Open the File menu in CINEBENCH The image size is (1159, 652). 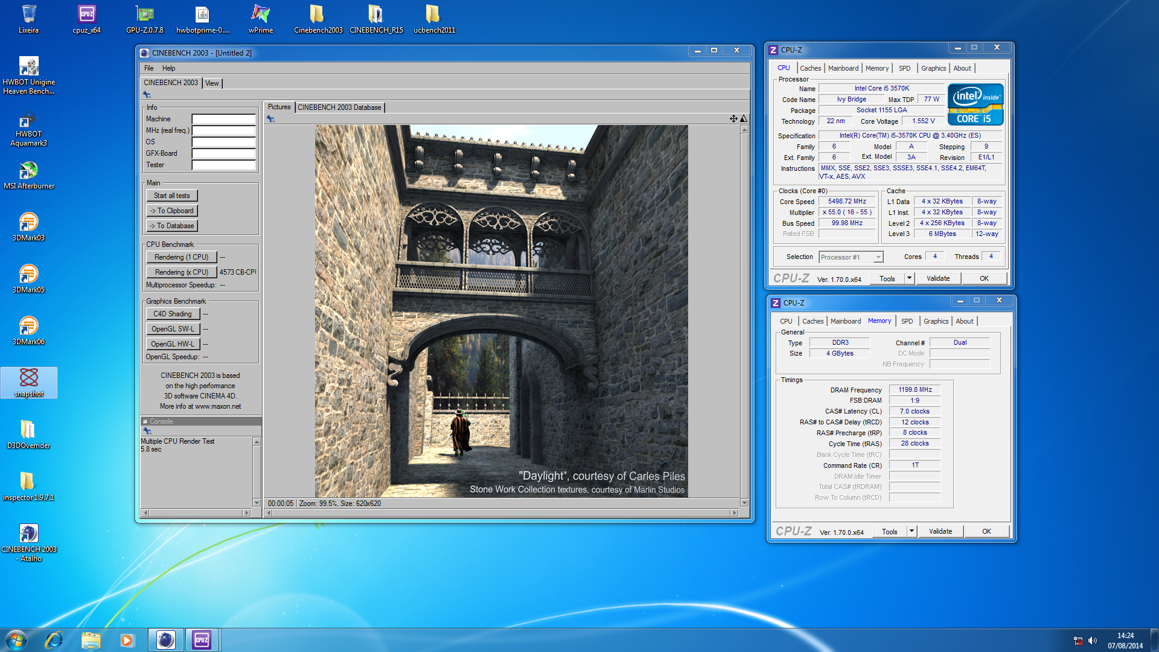point(148,68)
